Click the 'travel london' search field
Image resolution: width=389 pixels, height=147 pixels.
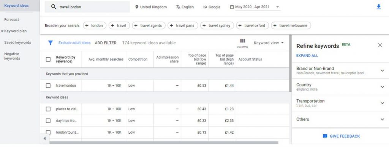pyautogui.click(x=87, y=7)
